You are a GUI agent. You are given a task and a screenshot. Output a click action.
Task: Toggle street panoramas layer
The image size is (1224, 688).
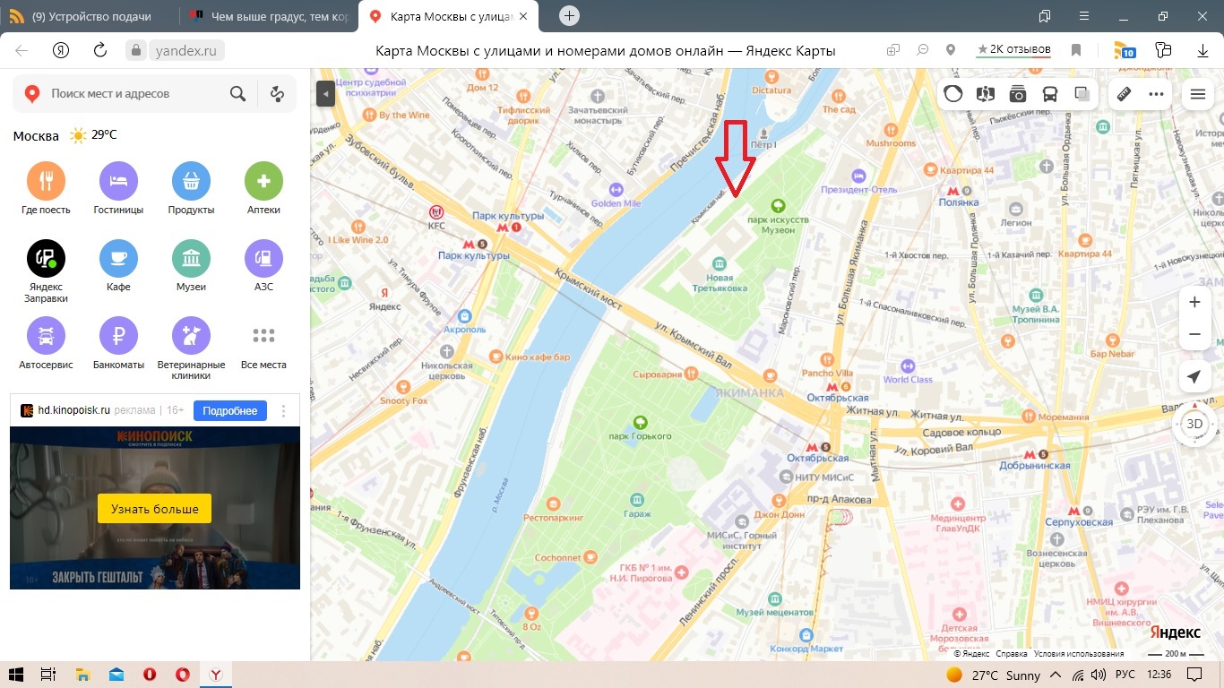pyautogui.click(x=986, y=93)
